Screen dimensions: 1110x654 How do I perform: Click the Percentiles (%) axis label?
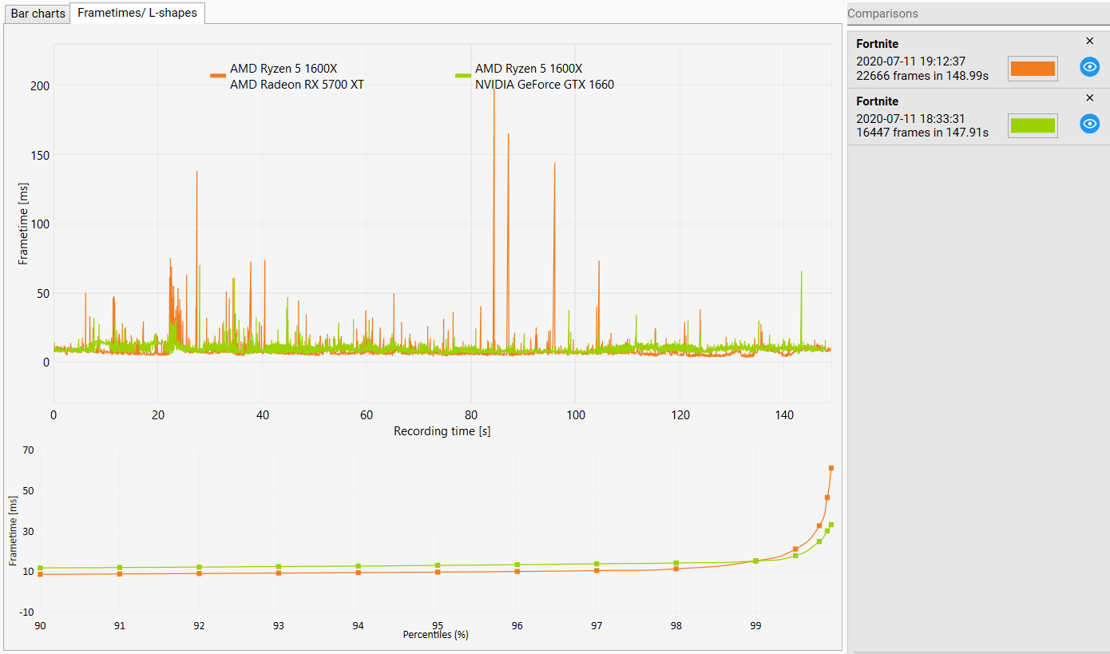(x=435, y=635)
